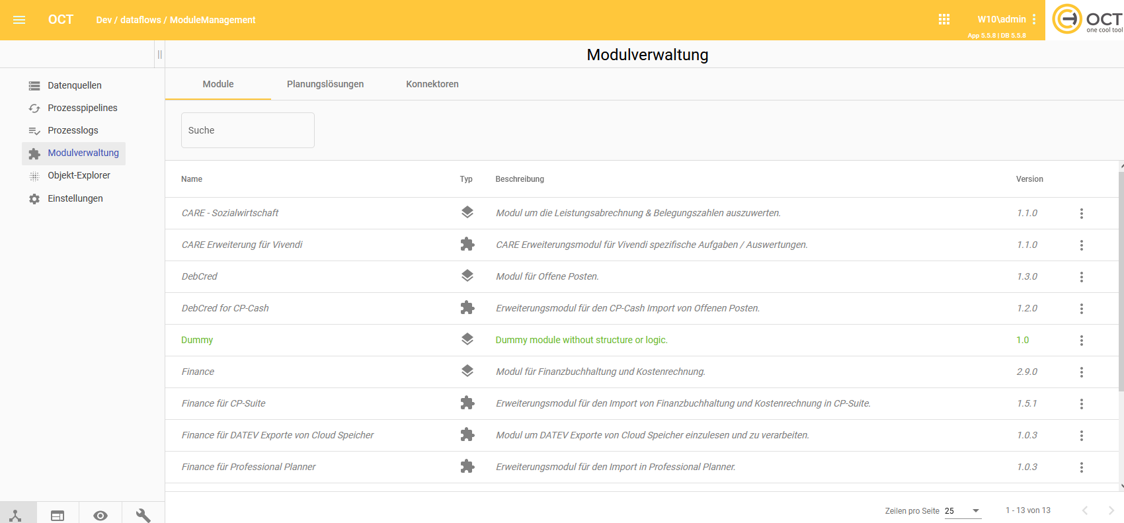This screenshot has height=523, width=1124.
Task: Open actions menu for DebCred module
Action: click(1081, 277)
